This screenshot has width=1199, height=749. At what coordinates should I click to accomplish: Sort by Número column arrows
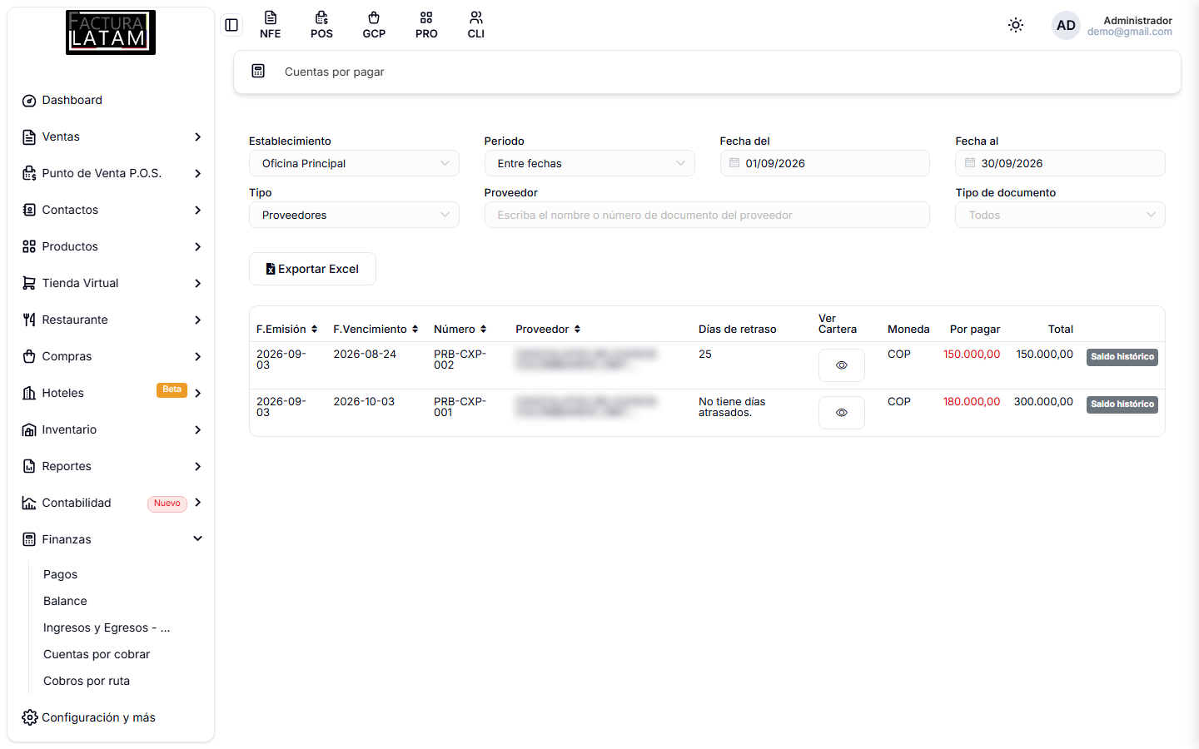[x=483, y=330]
